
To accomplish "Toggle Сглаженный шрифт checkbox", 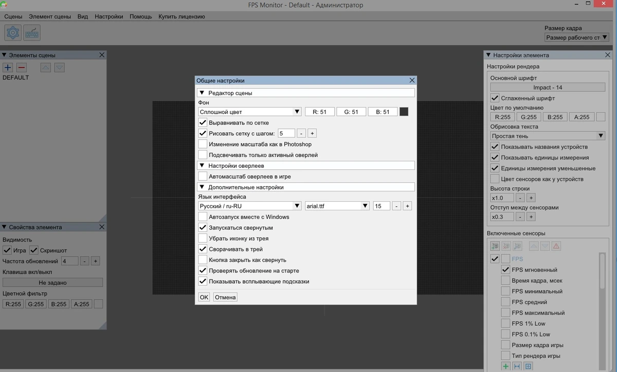I will point(495,98).
